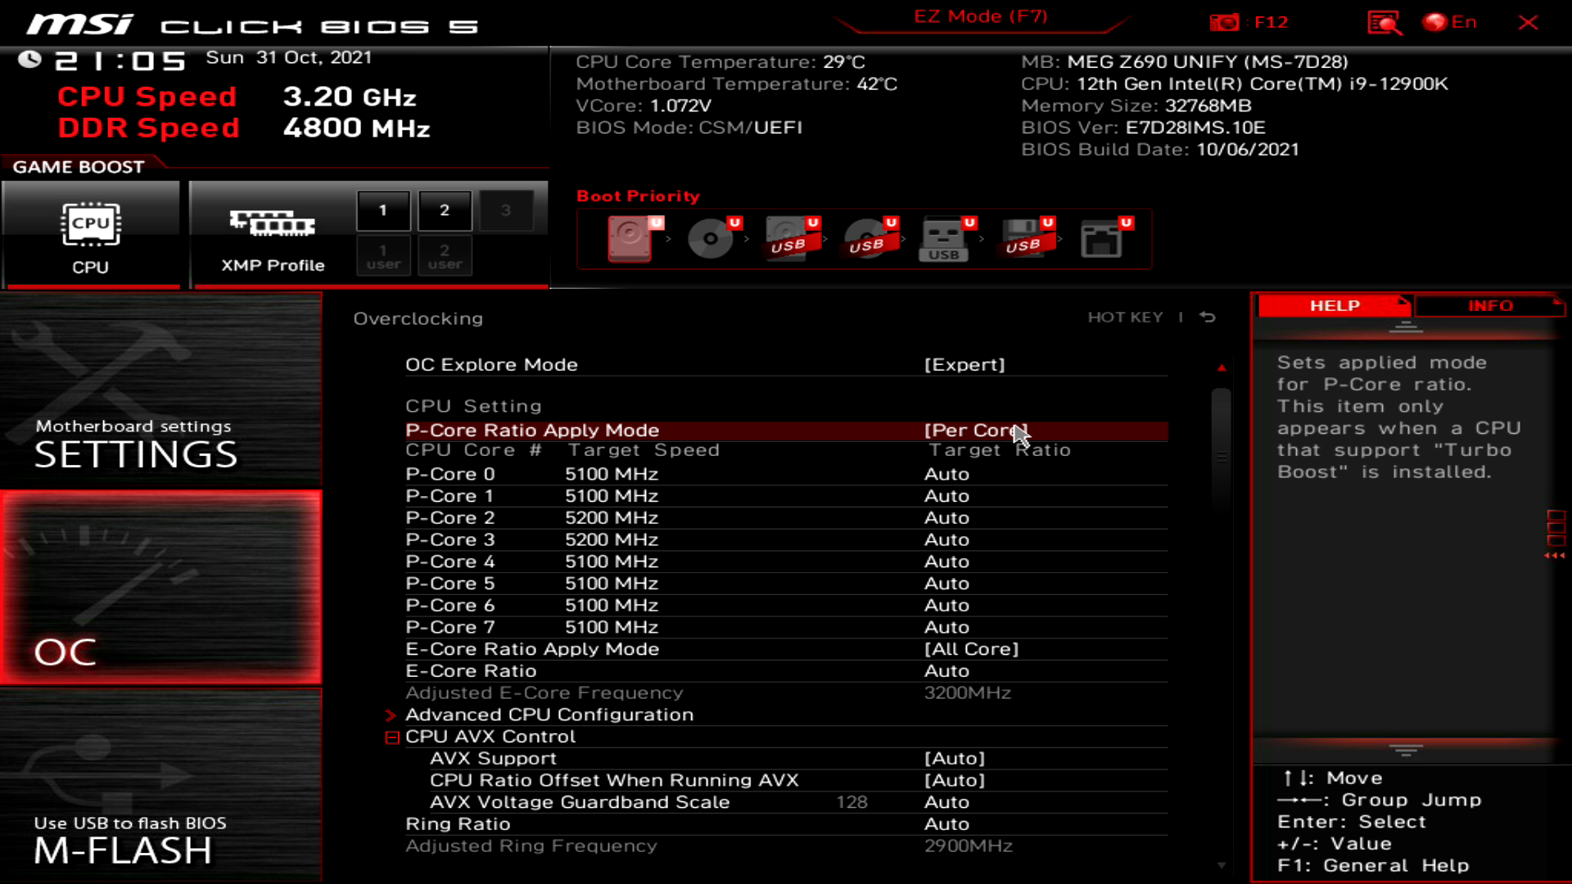Select the CD/DVD drive in Boot Priority
This screenshot has height=884, width=1572.
[x=711, y=239]
